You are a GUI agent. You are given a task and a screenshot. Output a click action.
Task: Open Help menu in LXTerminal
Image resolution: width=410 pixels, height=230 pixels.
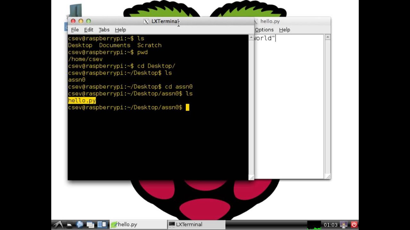(x=120, y=30)
